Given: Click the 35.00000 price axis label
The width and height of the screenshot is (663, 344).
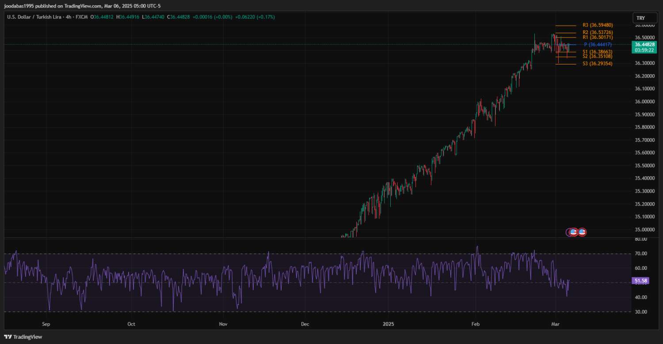Looking at the screenshot, I should pyautogui.click(x=645, y=230).
